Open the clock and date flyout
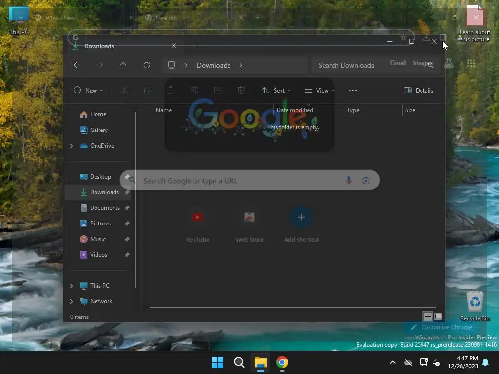Image resolution: width=499 pixels, height=374 pixels. pos(463,362)
